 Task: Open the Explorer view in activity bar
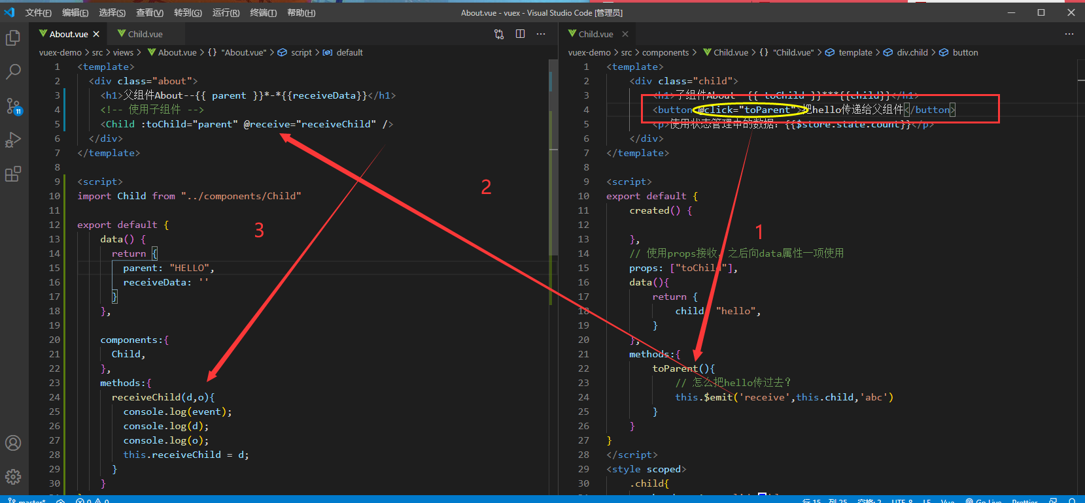(x=13, y=39)
